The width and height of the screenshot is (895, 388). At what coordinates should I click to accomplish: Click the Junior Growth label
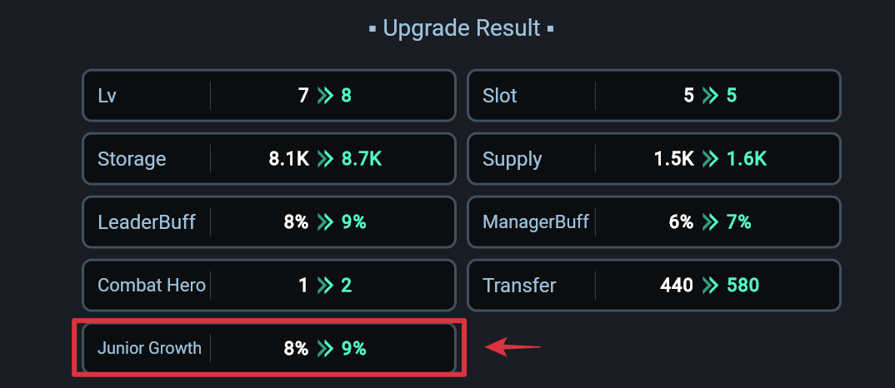pyautogui.click(x=149, y=348)
